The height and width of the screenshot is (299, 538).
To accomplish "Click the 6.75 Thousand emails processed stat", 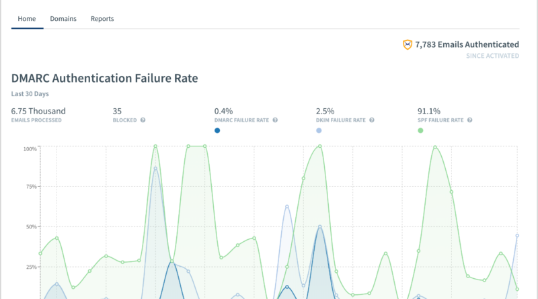I will pyautogui.click(x=38, y=111).
